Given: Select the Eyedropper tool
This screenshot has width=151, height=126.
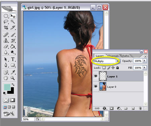Looking at the screenshot, I should point(13,72).
